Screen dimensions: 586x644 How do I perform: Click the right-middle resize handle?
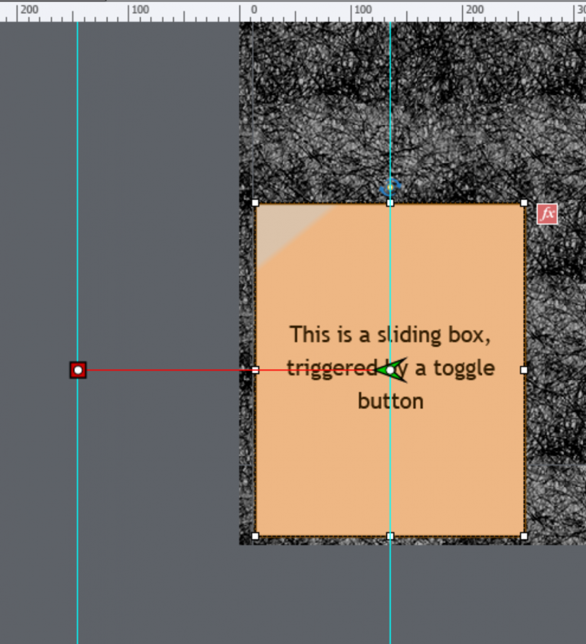[523, 370]
